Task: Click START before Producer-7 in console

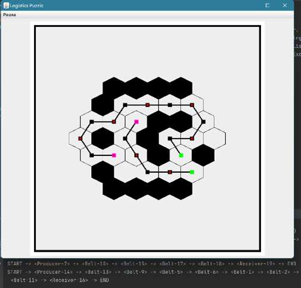Action: (x=15, y=264)
